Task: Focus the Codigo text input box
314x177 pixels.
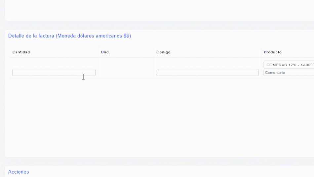Action: 207,72
